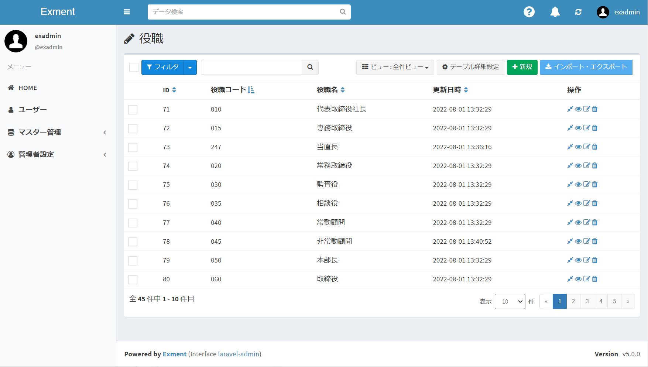Image resolution: width=648 pixels, height=367 pixels.
Task: Edit the 当直長 row using the pencil icon
Action: [x=586, y=147]
